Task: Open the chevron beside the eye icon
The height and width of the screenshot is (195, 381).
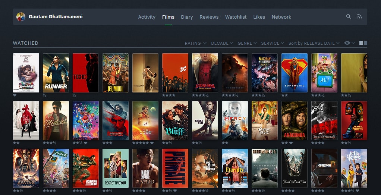Action: [353, 43]
